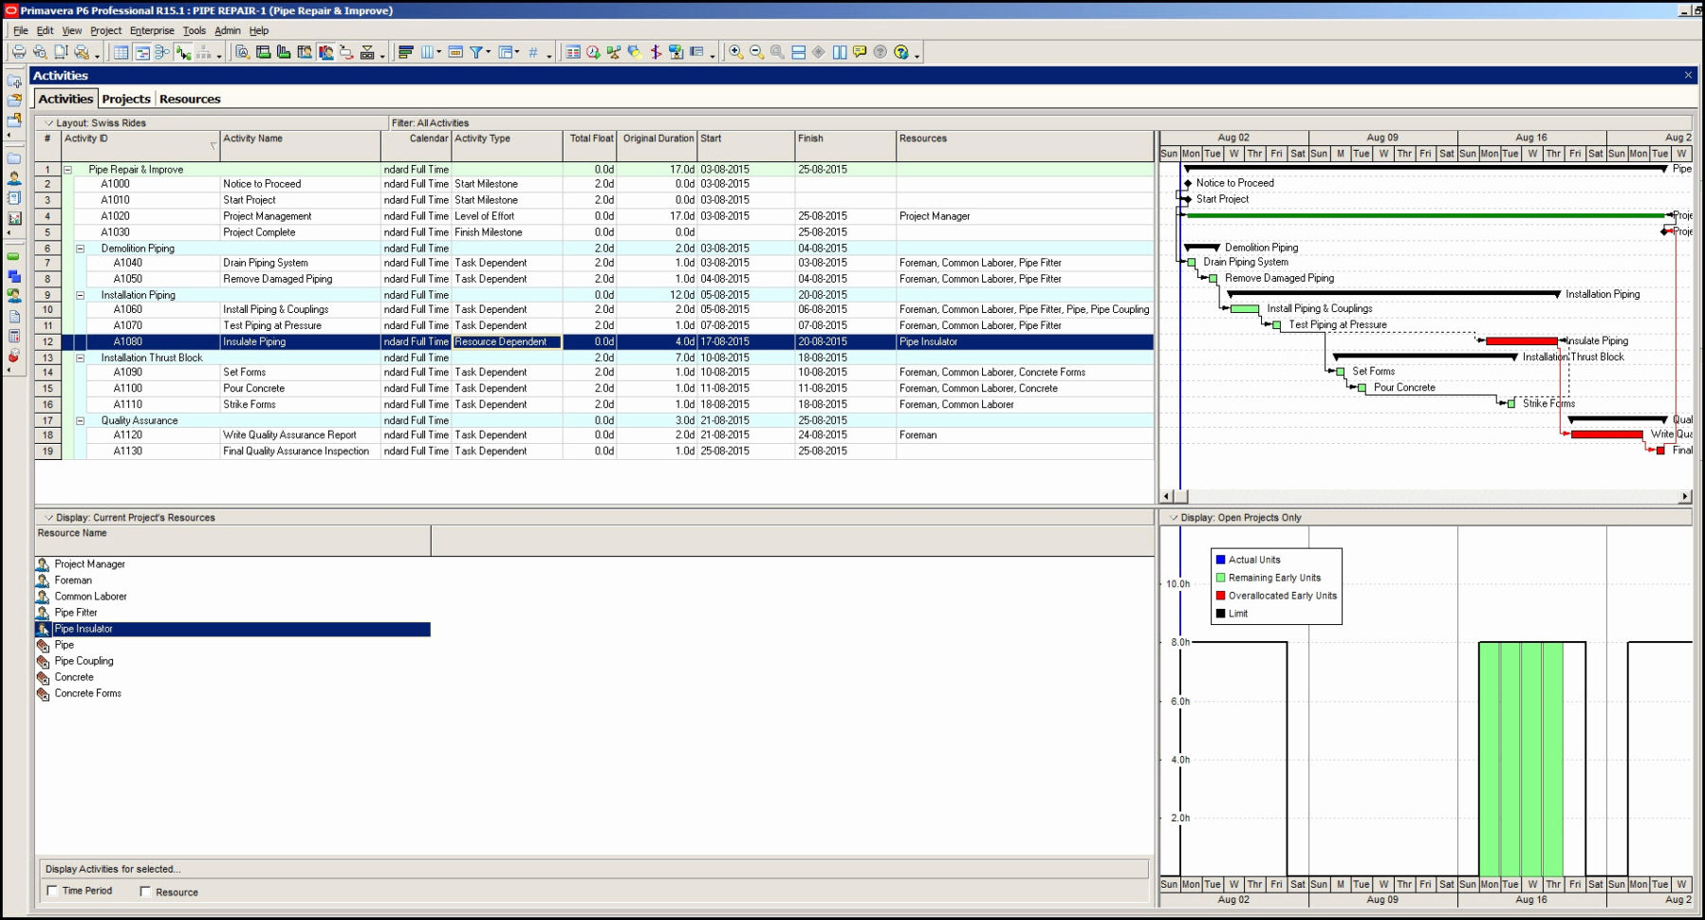Click the Filter: All Activities bar

(x=430, y=122)
